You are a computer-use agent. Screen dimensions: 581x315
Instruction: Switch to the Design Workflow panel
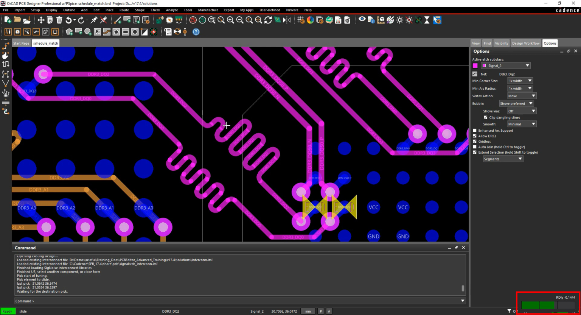(x=526, y=43)
